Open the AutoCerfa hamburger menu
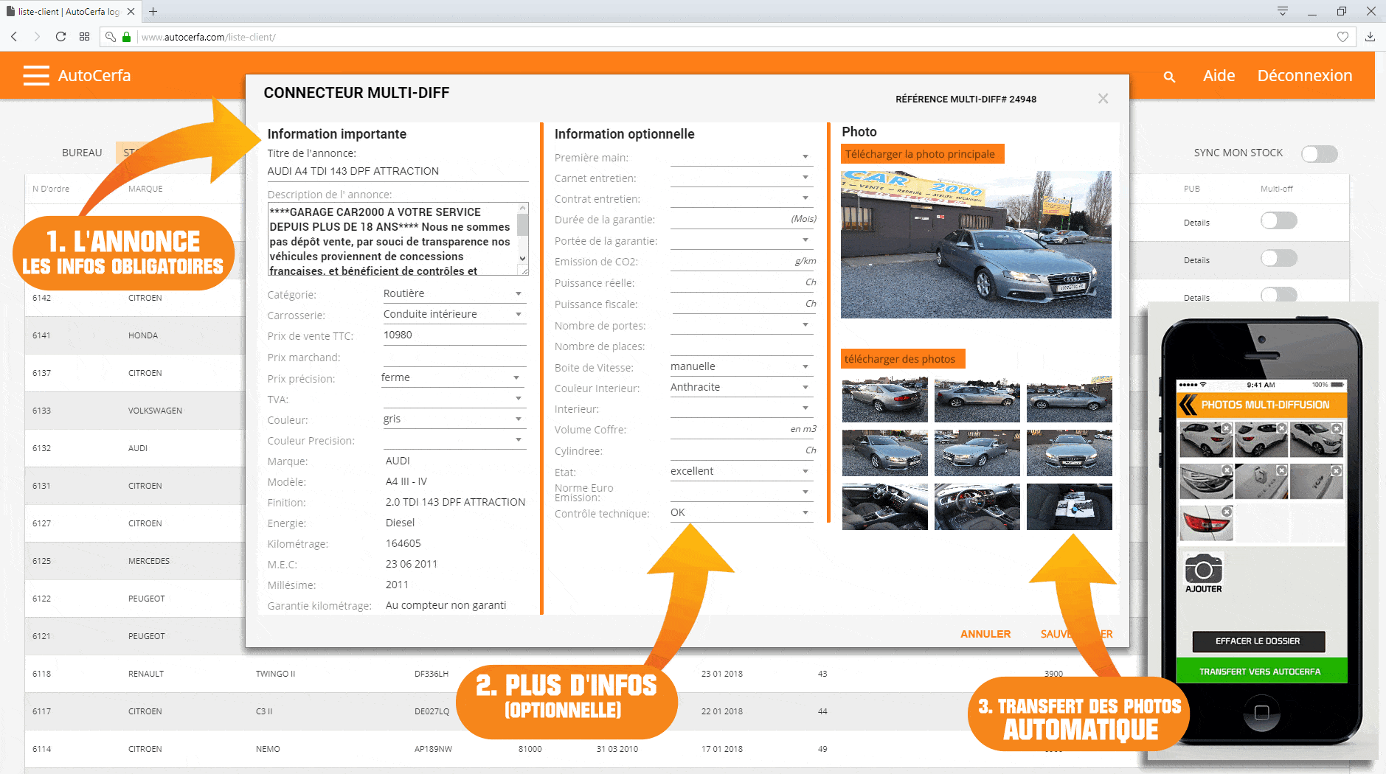 point(35,76)
